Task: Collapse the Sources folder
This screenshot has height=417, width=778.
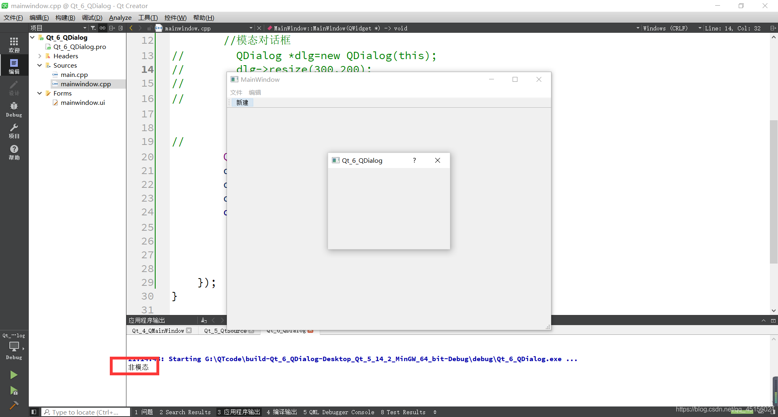Action: click(x=40, y=65)
